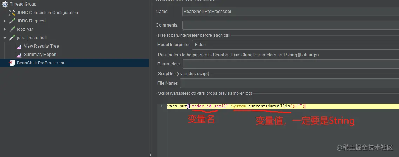This screenshot has height=157, width=399.
Task: Click the Comments: label
Action: pyautogui.click(x=167, y=25)
